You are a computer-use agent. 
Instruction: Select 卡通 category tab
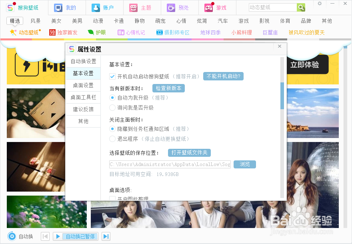[x=119, y=21]
